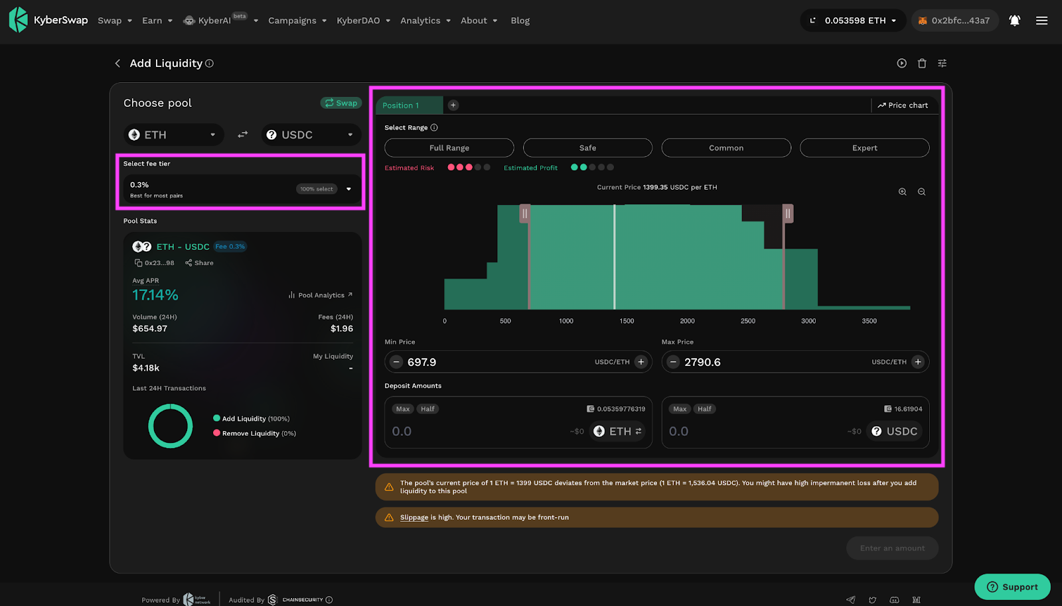Open the USDC token selector

311,135
